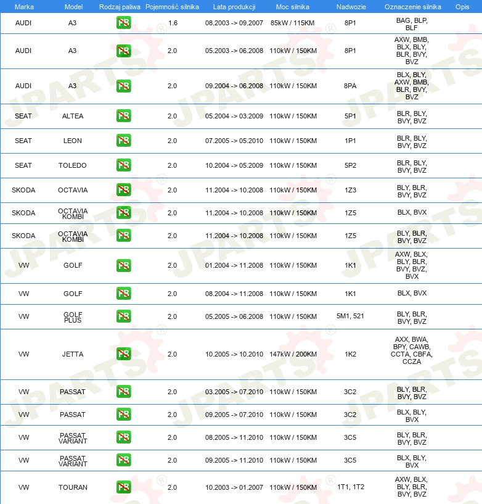
Task: Select the 1K2 body code cell
Action: coord(350,354)
